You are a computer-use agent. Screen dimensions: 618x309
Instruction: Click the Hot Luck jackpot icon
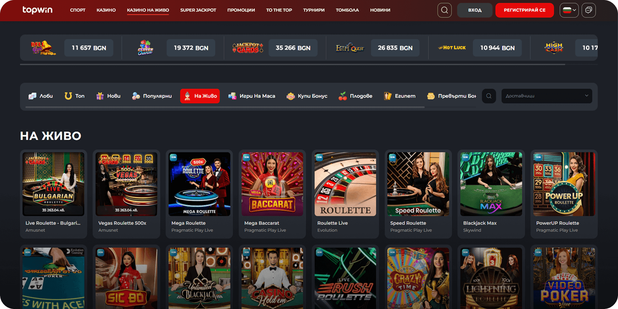tap(452, 48)
